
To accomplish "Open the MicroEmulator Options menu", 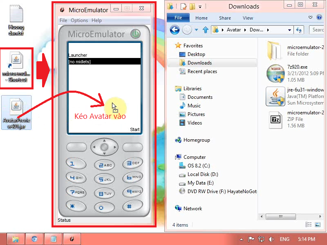I will [x=79, y=20].
